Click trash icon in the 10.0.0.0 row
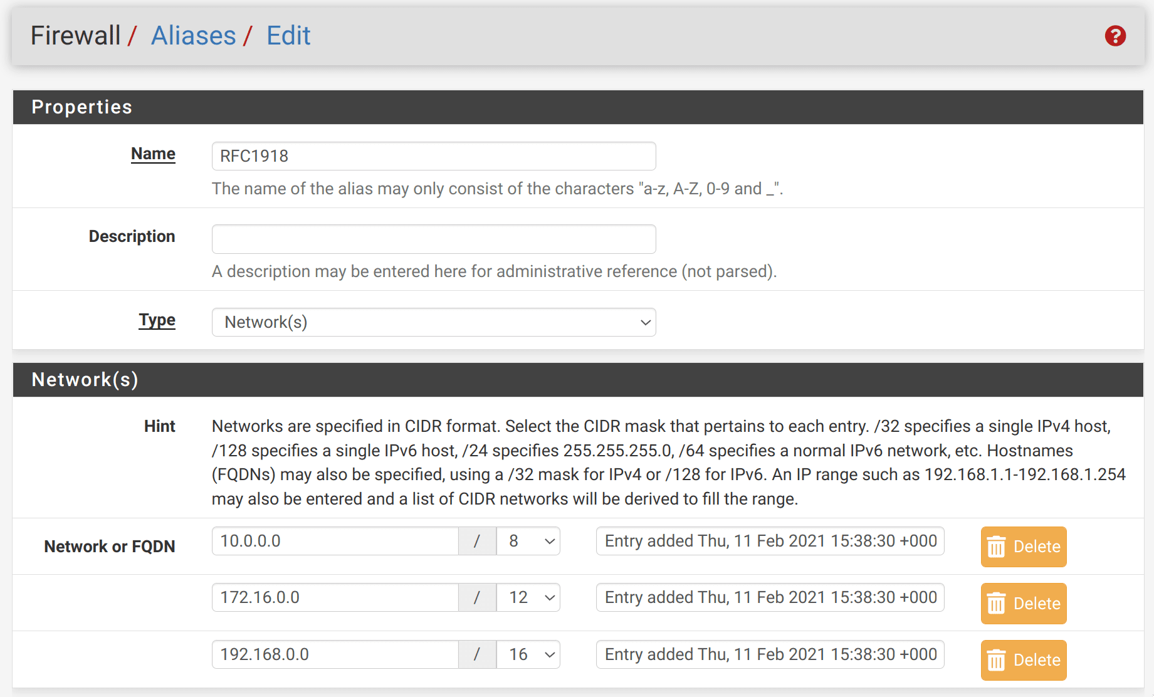Image resolution: width=1154 pixels, height=697 pixels. (x=996, y=547)
